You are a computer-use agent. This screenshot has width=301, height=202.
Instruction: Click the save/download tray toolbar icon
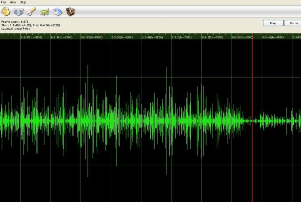[19, 12]
